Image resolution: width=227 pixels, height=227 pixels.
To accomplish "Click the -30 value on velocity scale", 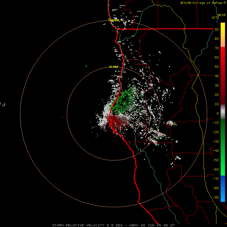I will pyautogui.click(x=216, y=141).
